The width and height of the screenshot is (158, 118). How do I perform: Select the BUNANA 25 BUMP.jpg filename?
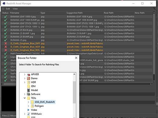pos(22,37)
